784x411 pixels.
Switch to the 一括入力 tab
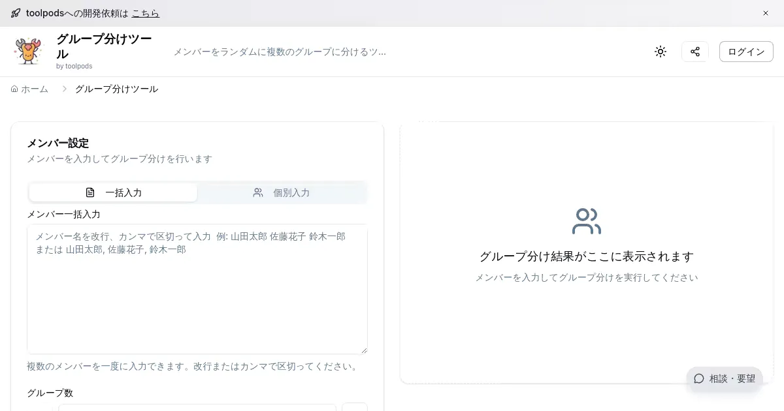(113, 192)
